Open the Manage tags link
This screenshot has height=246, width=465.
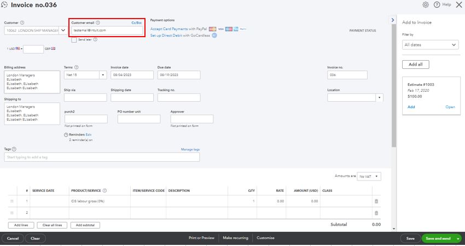click(x=190, y=149)
